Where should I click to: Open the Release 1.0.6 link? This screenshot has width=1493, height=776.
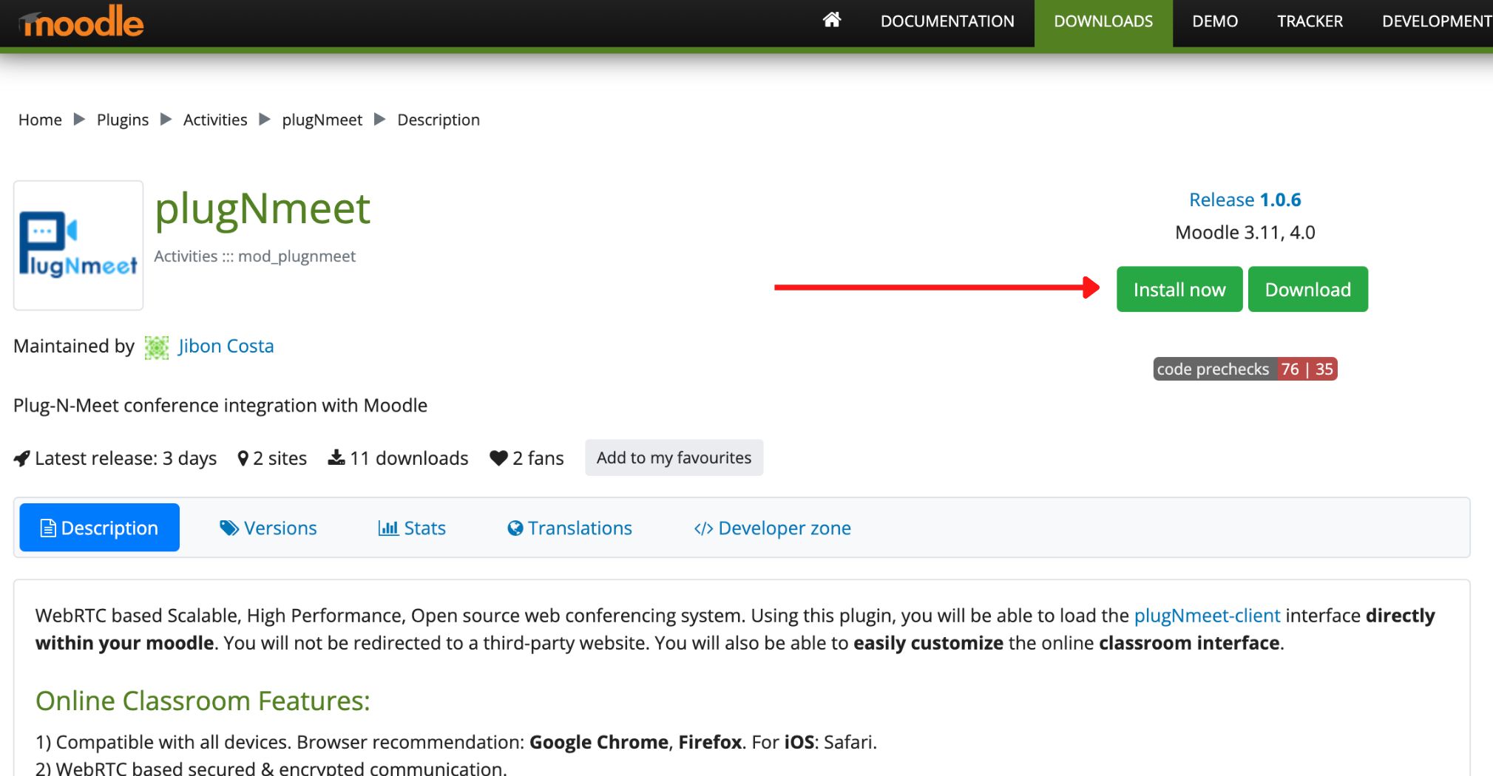[1245, 200]
